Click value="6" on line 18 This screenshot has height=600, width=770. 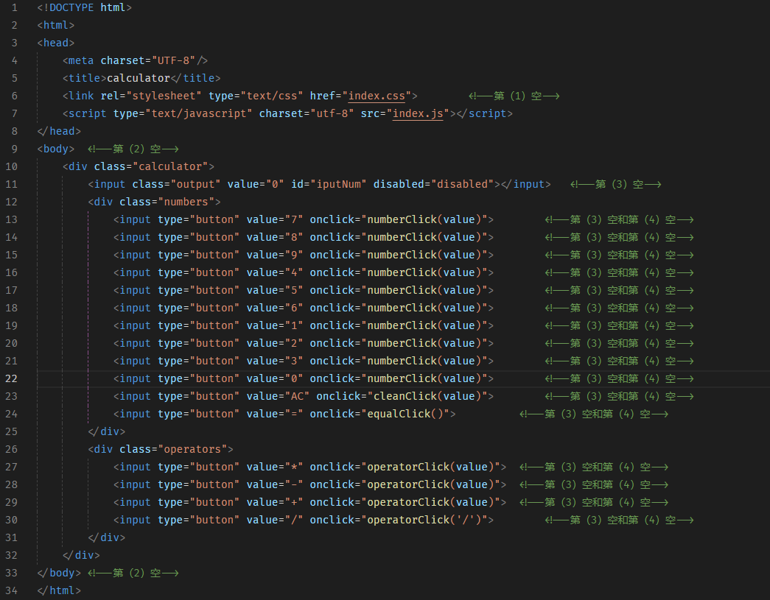tap(275, 308)
